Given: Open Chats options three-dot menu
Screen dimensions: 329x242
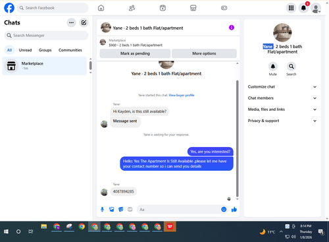Looking at the screenshot, I should click(71, 22).
